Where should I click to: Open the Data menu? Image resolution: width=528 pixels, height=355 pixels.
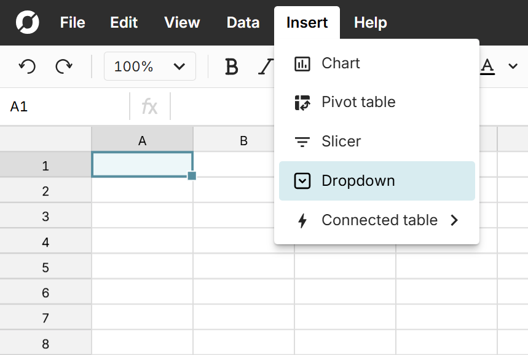pos(243,23)
